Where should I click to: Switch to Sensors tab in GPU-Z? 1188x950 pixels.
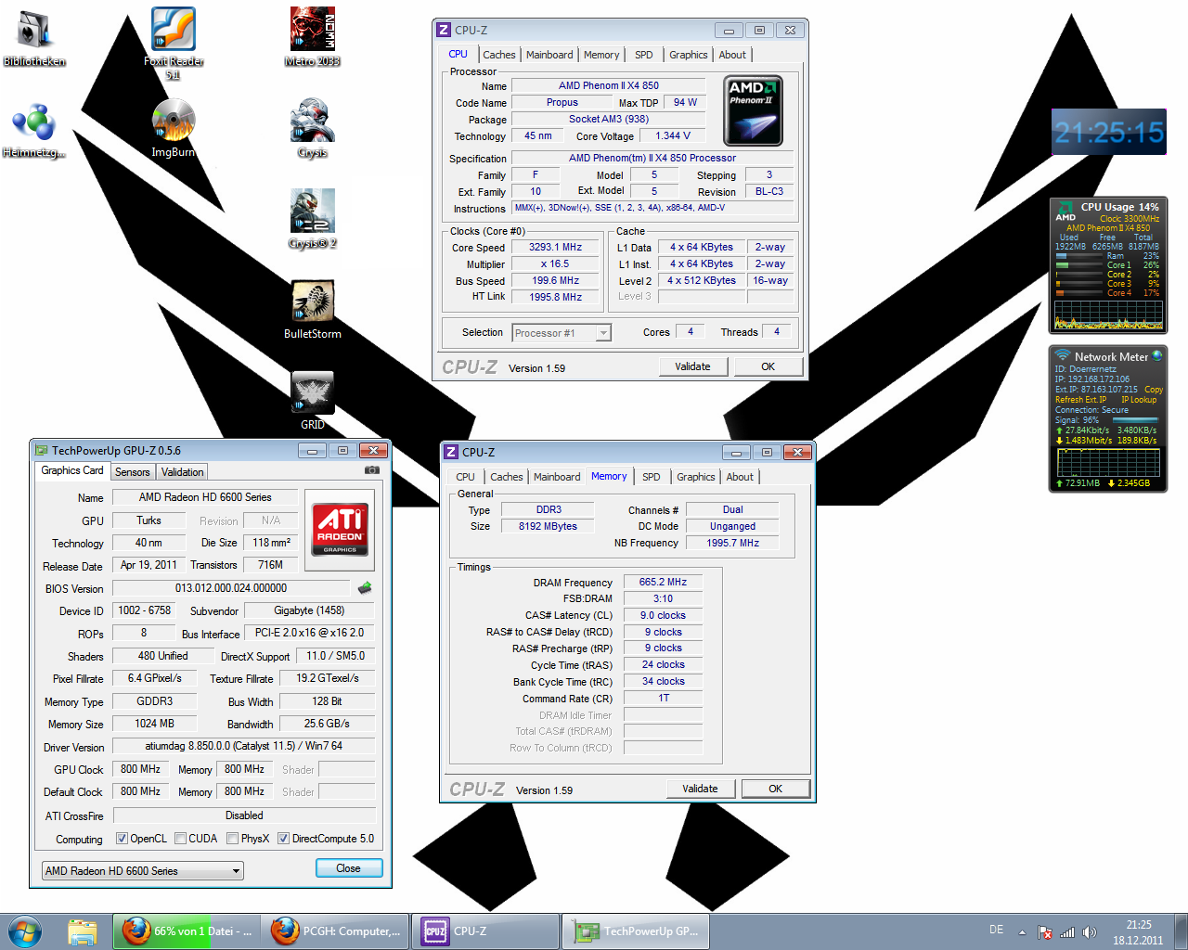click(133, 472)
